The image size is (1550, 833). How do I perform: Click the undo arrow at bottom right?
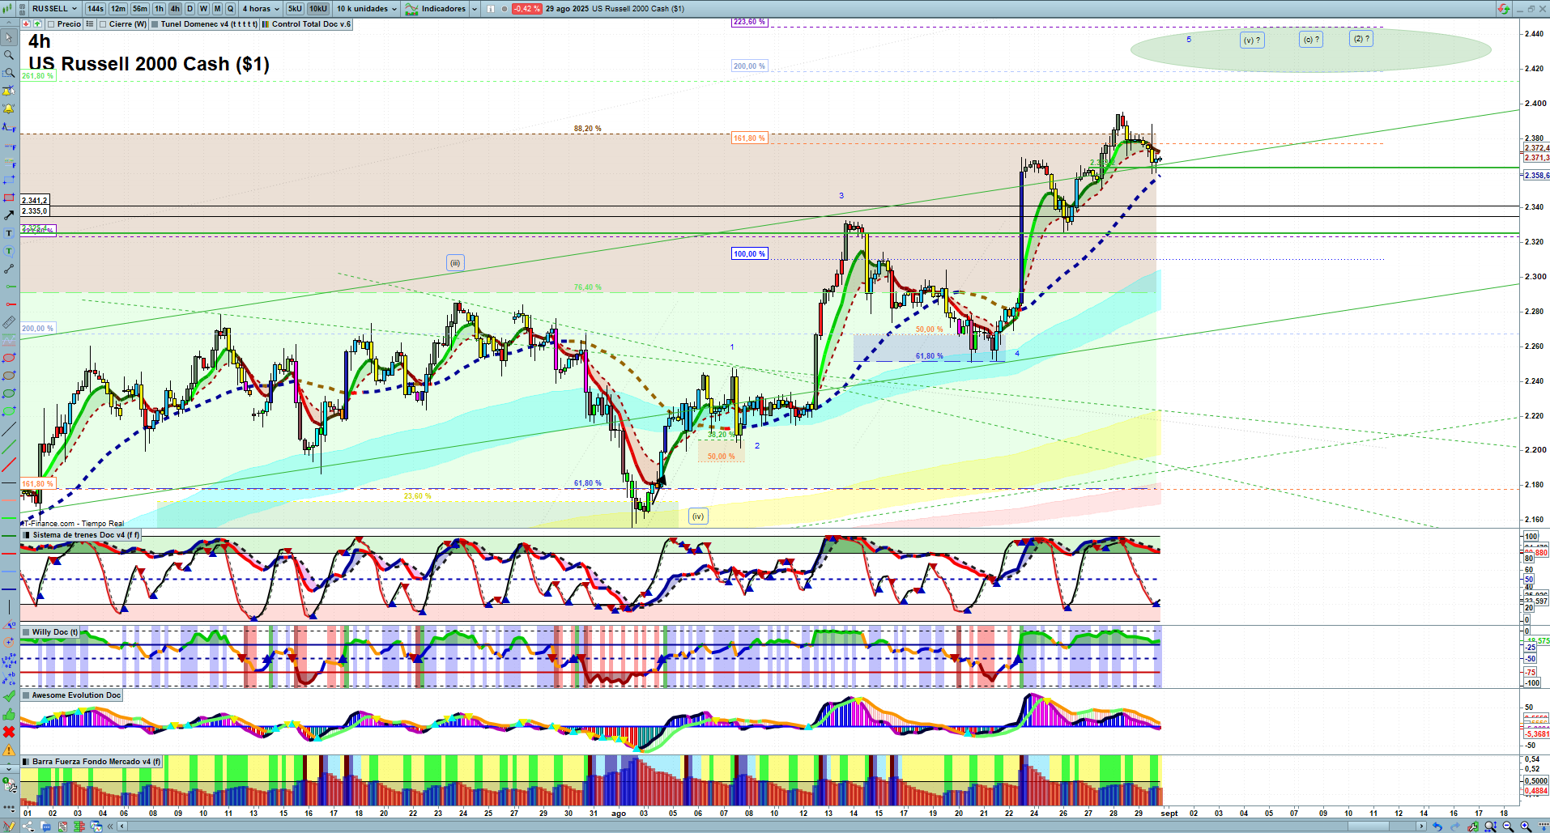click(1437, 827)
